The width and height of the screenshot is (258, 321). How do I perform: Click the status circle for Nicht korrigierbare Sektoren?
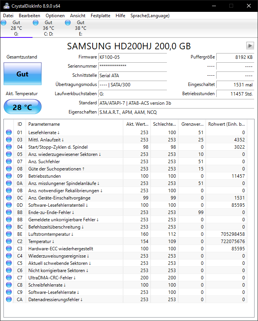click(9, 271)
